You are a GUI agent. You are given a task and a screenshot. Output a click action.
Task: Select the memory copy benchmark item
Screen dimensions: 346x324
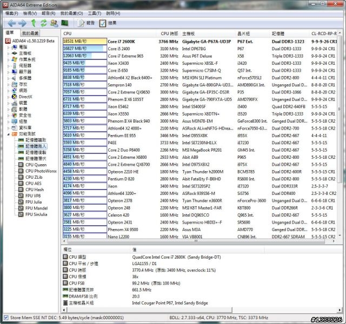click(x=32, y=152)
